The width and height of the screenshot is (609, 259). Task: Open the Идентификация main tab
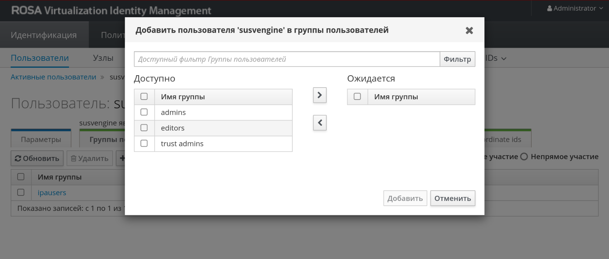click(x=44, y=35)
